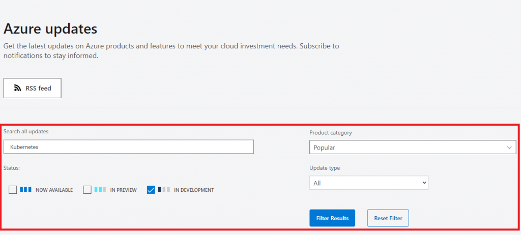Uncheck the In Development checkbox
This screenshot has height=235, width=521.
click(x=151, y=190)
